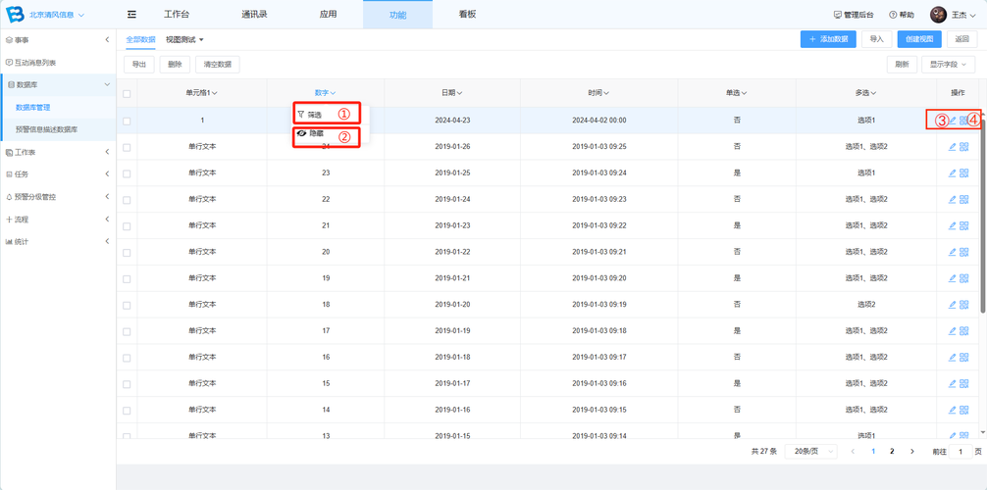987x490 pixels.
Task: Edit the row dated 2019-01-23
Action: click(x=952, y=225)
